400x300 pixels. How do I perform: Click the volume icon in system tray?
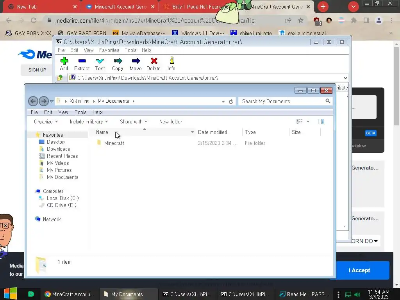(x=357, y=295)
